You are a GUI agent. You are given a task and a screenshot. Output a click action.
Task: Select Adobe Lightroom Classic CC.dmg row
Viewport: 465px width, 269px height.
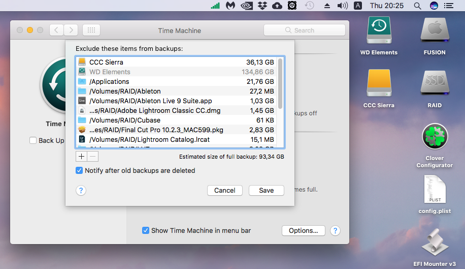click(x=177, y=110)
